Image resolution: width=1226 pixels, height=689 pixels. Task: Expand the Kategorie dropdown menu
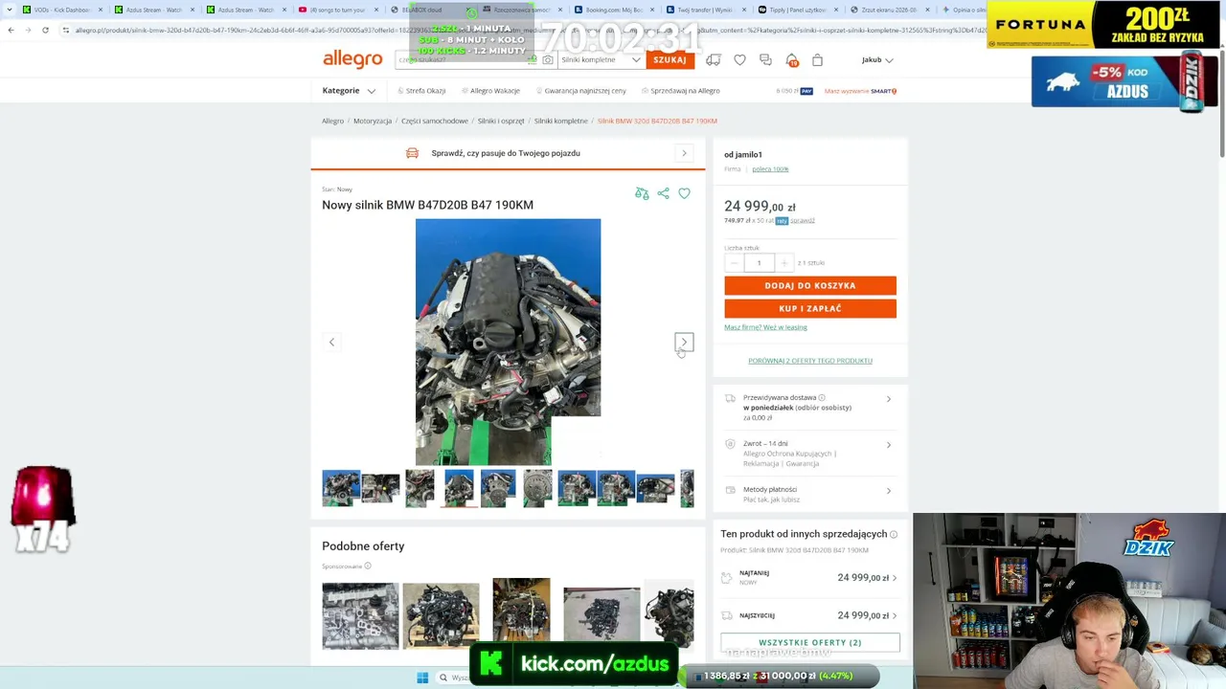(350, 91)
